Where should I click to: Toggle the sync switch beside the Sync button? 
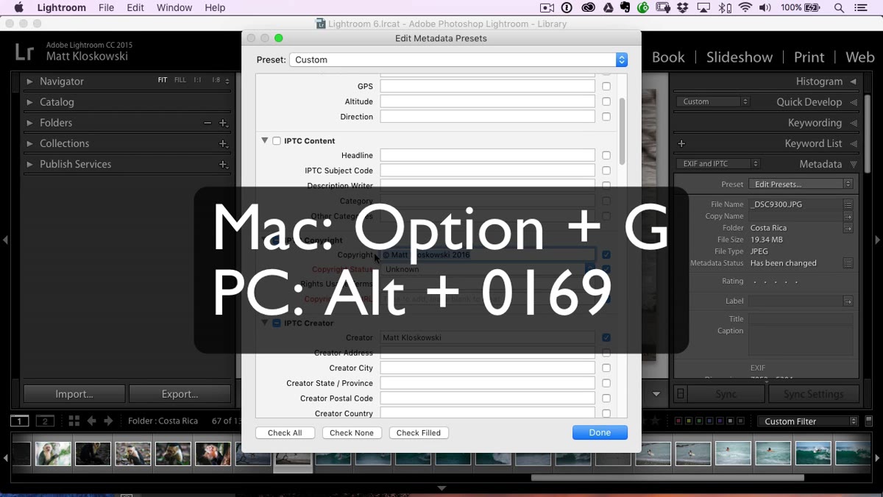(x=681, y=394)
